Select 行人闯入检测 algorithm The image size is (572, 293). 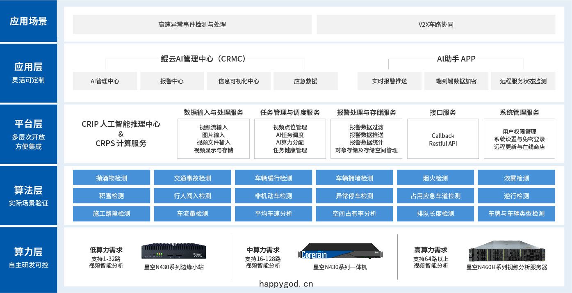pos(192,196)
